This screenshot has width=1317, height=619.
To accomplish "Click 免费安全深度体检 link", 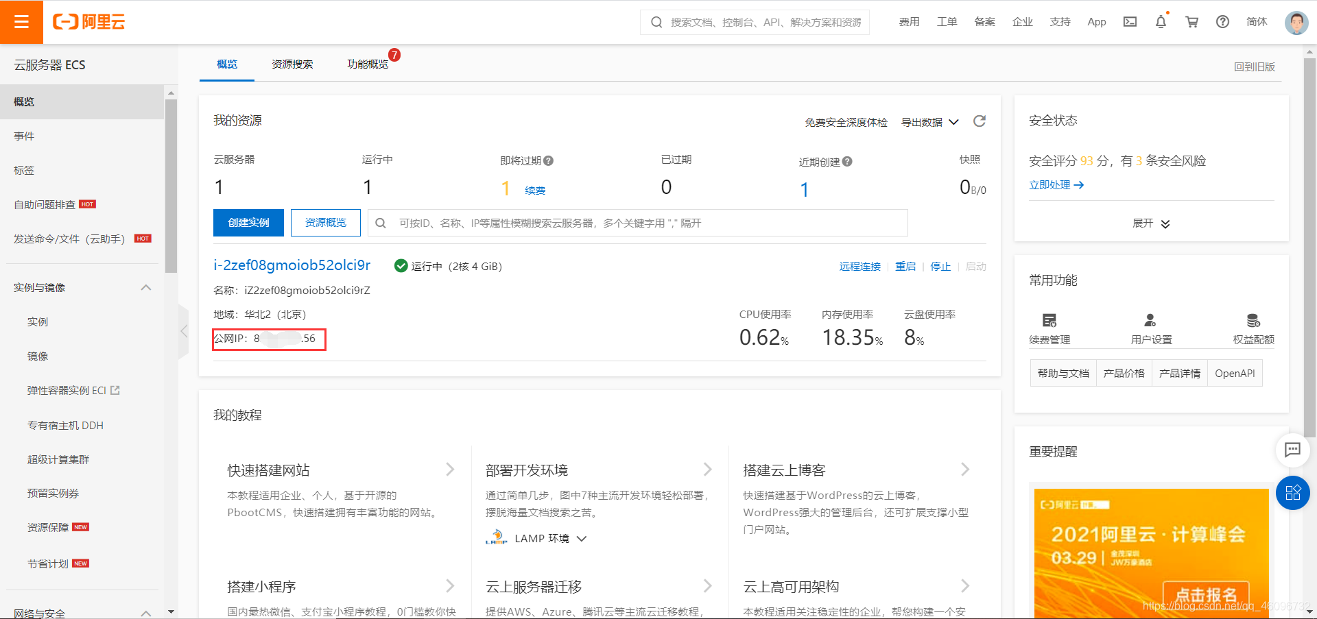I will [846, 122].
